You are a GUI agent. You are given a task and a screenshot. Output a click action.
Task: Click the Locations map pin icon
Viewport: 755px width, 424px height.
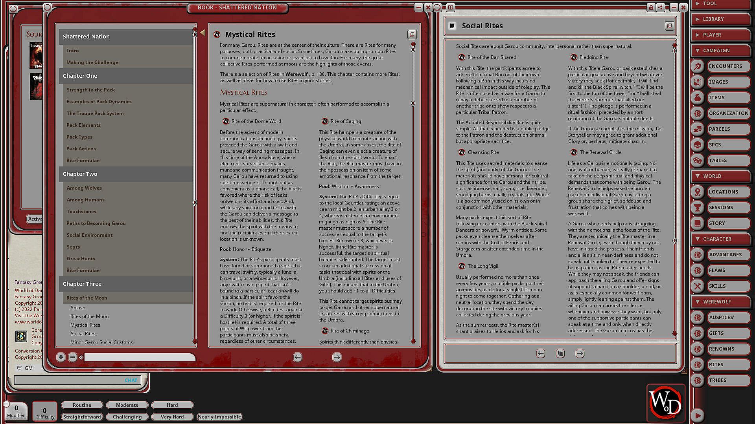[697, 192]
